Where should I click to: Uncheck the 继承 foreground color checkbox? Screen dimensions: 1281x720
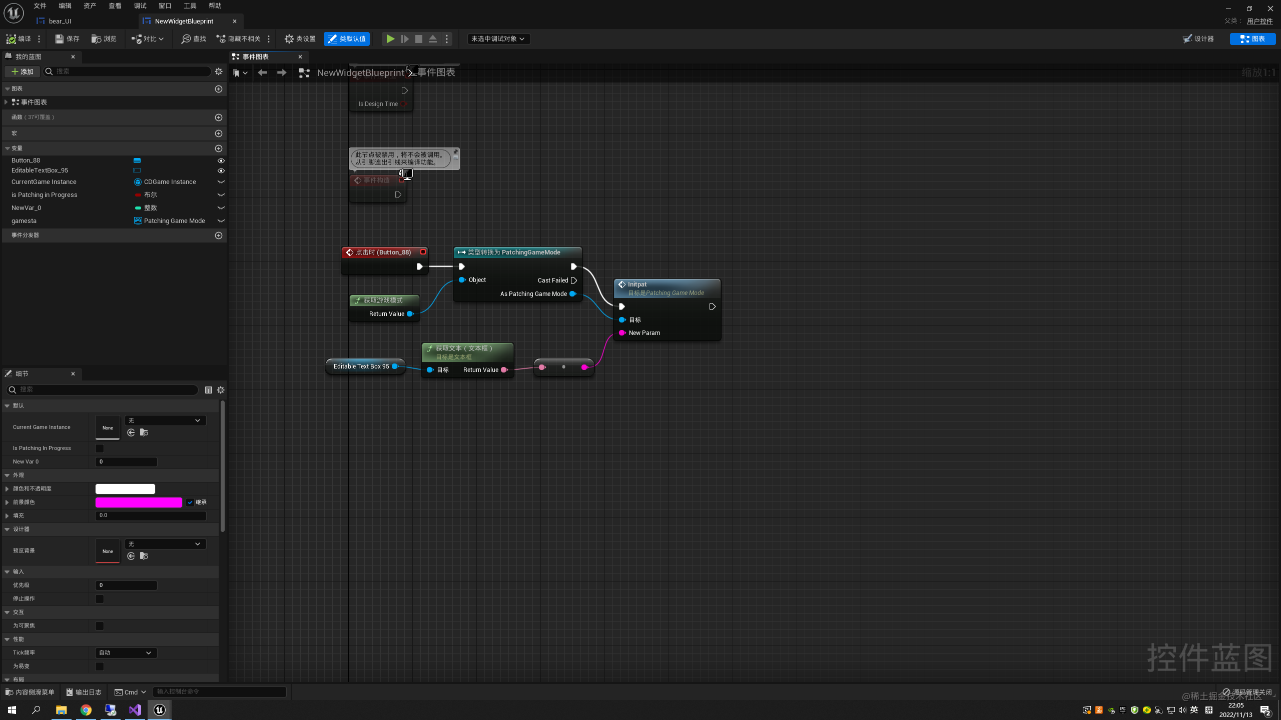pyautogui.click(x=190, y=502)
